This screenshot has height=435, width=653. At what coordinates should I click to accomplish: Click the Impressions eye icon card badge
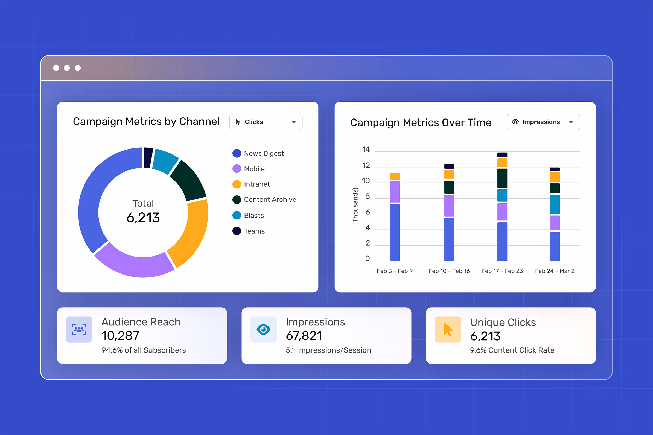(x=263, y=329)
